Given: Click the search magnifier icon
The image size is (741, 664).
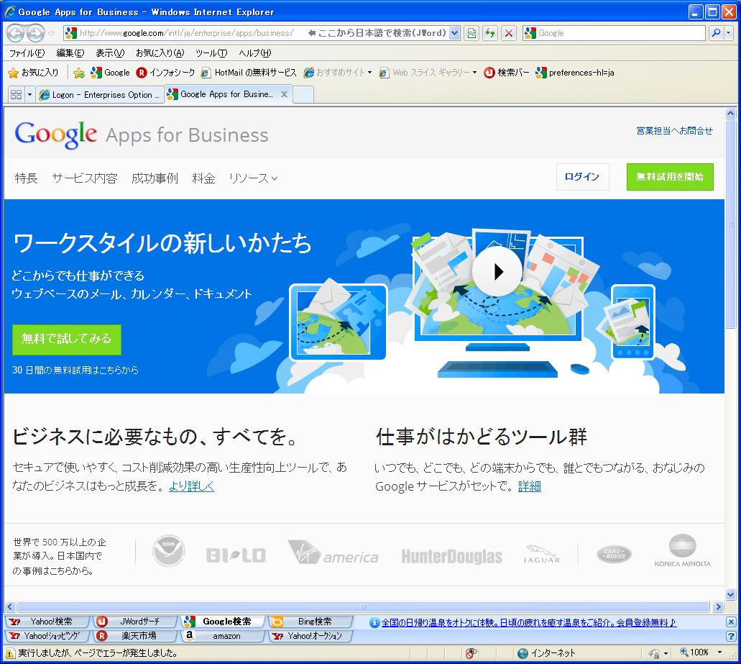Looking at the screenshot, I should (716, 33).
